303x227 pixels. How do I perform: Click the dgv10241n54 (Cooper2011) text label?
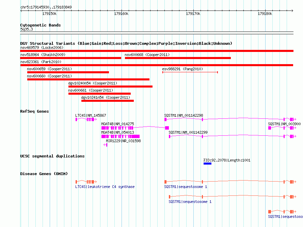(106, 97)
